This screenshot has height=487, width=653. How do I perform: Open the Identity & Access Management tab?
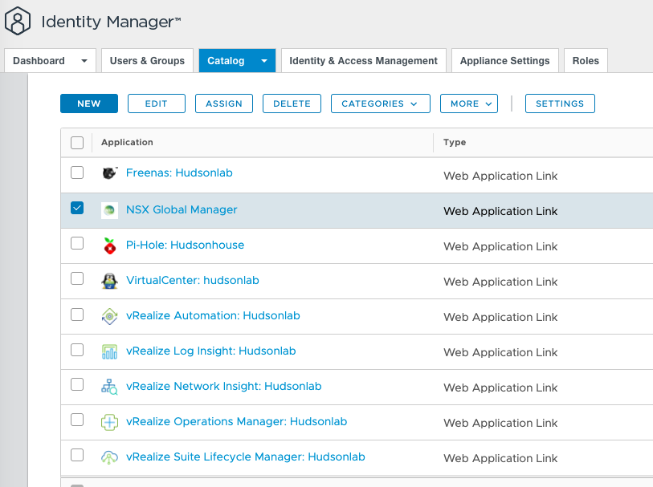pyautogui.click(x=364, y=61)
